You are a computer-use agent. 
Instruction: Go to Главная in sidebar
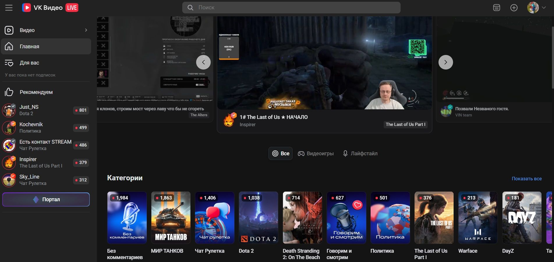pyautogui.click(x=46, y=46)
